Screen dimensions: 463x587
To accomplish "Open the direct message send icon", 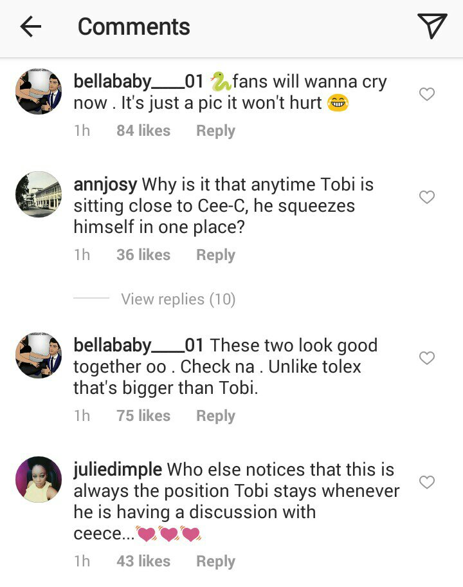I will point(431,26).
